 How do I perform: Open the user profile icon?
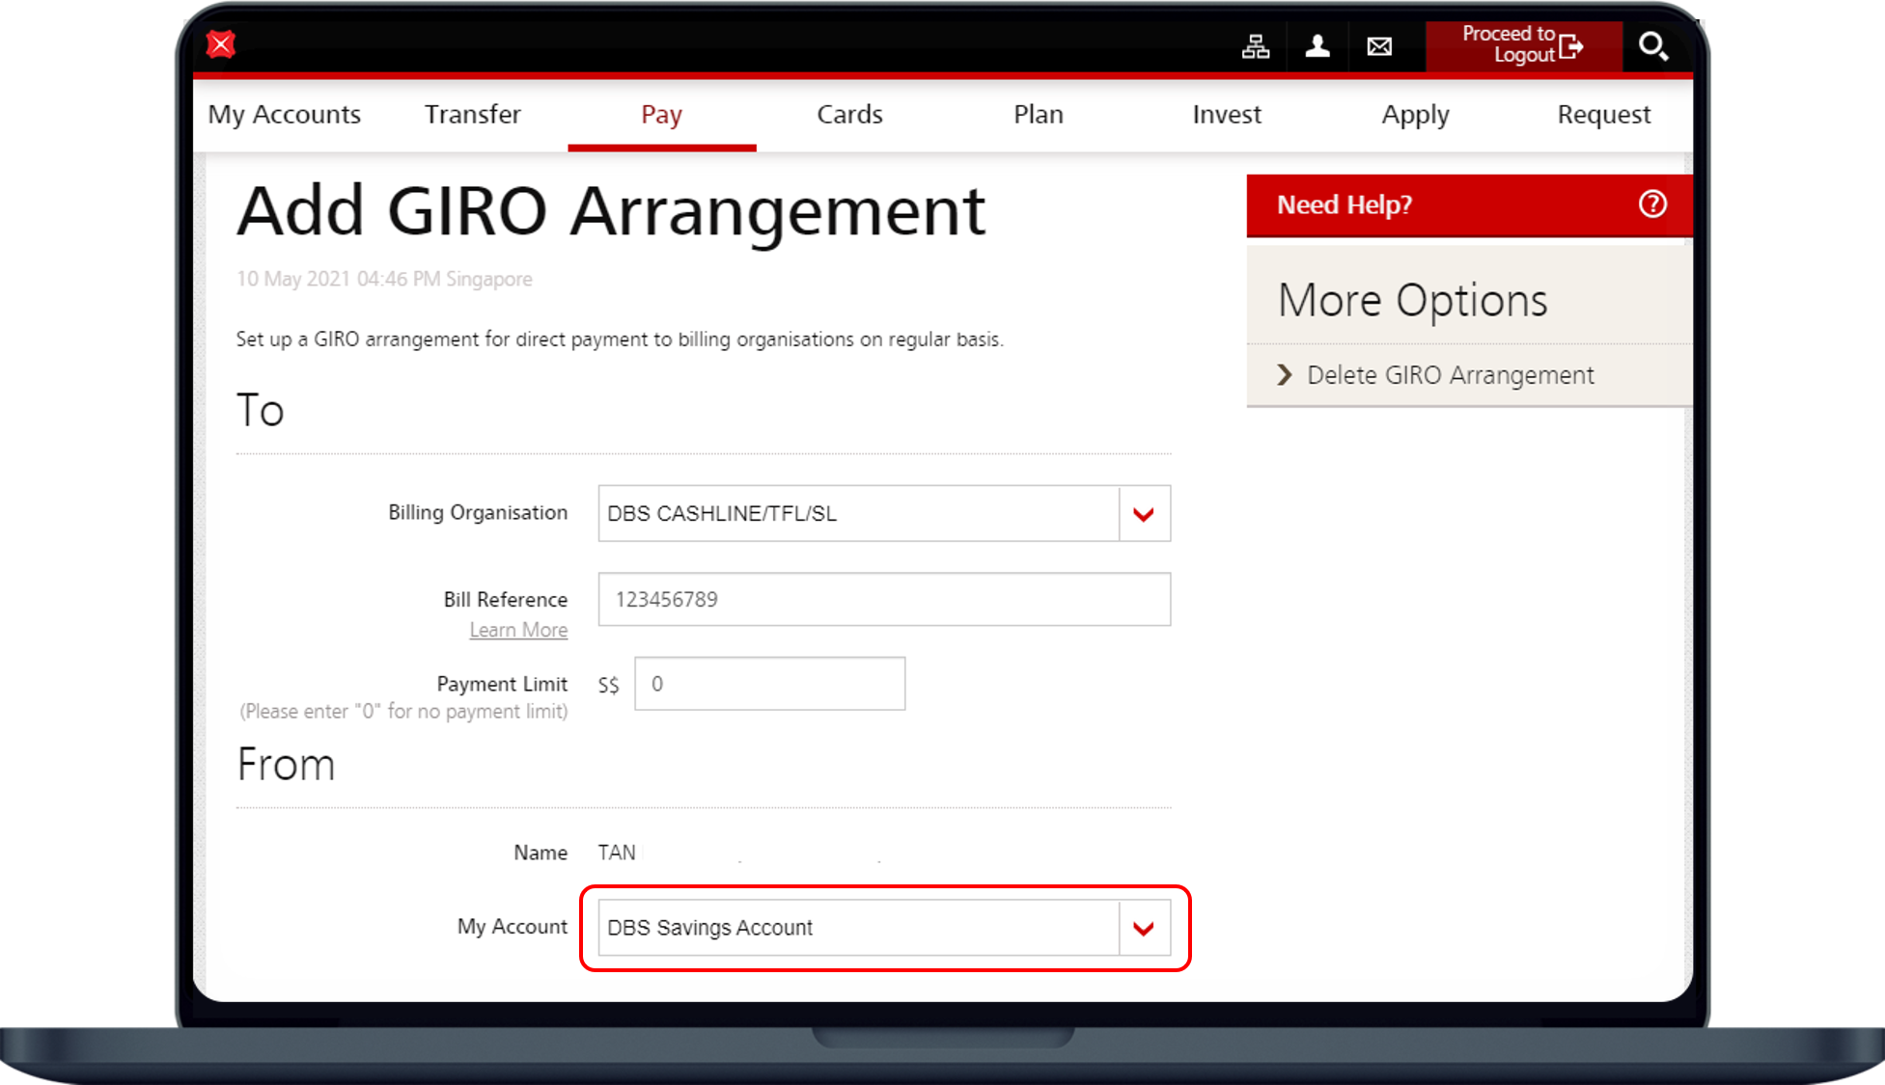[1317, 46]
